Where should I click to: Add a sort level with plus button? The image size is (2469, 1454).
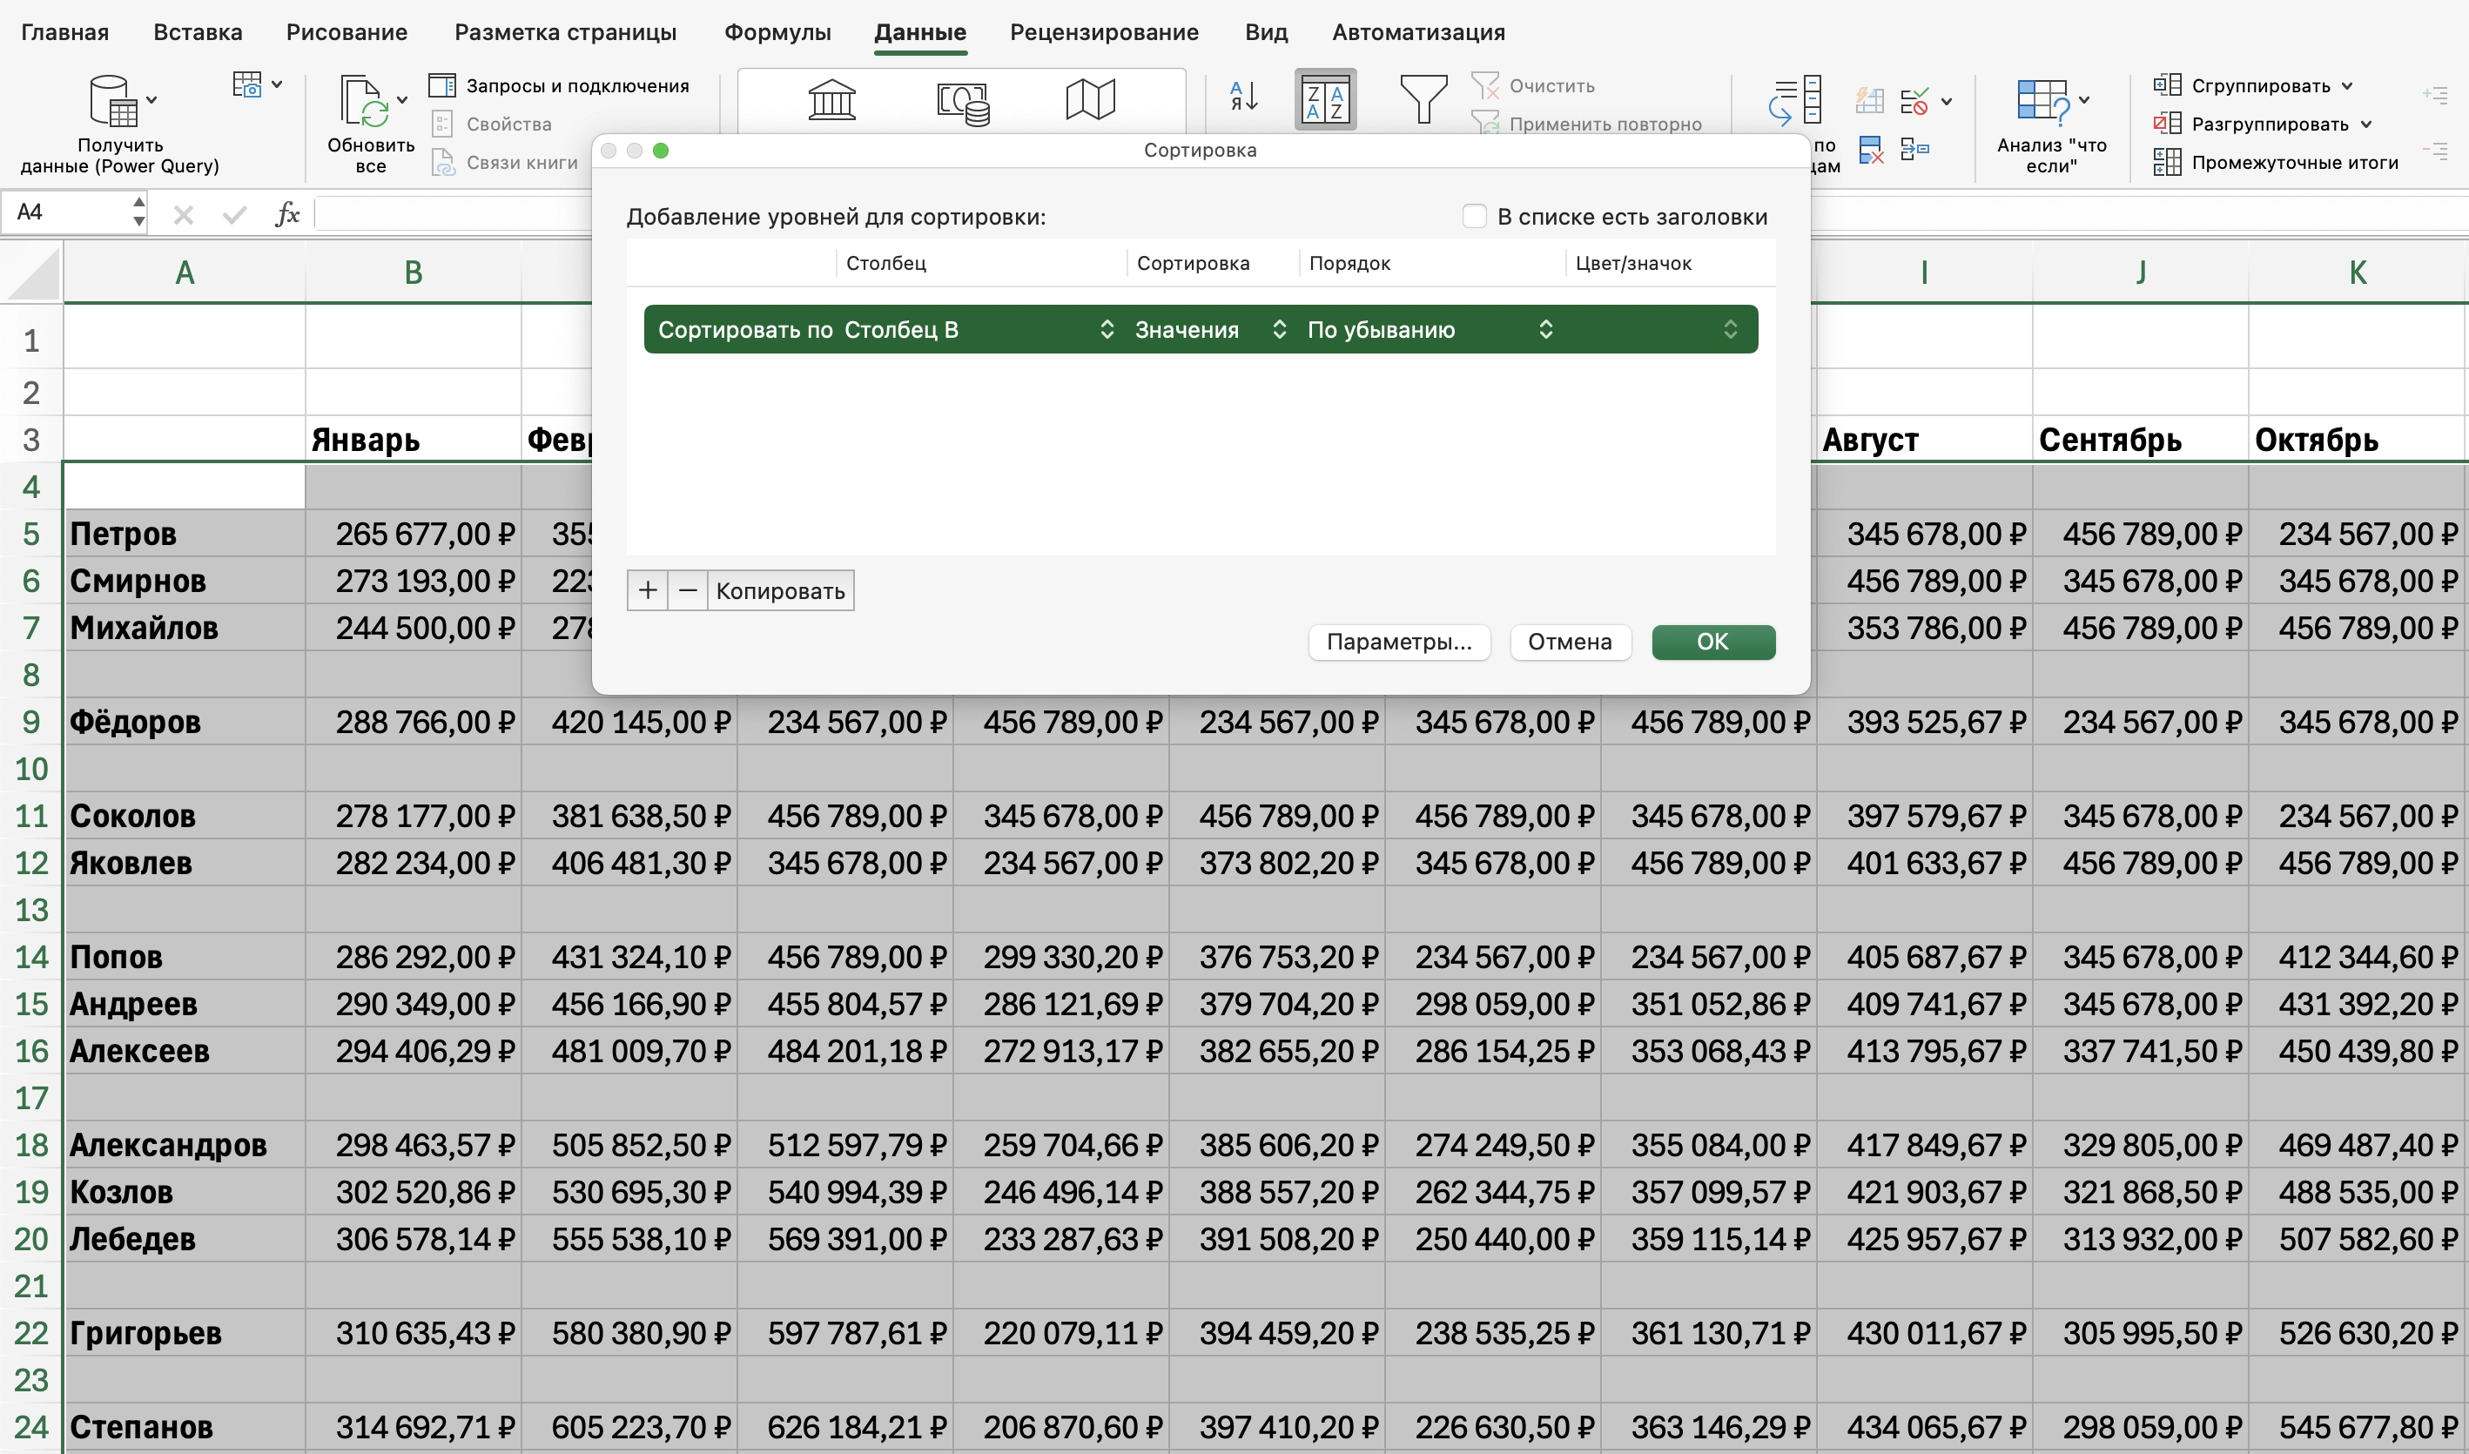tap(648, 591)
